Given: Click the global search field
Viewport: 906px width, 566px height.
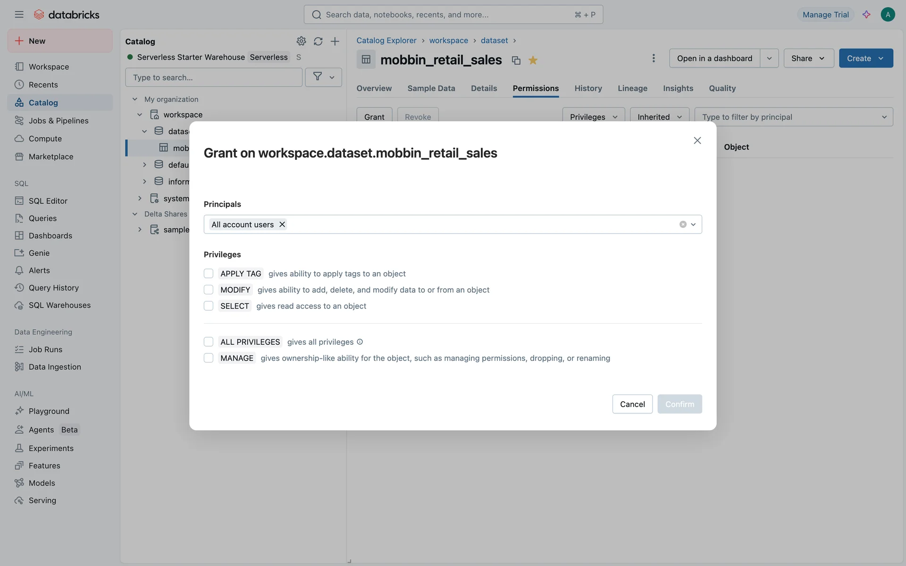Looking at the screenshot, I should [x=453, y=15].
